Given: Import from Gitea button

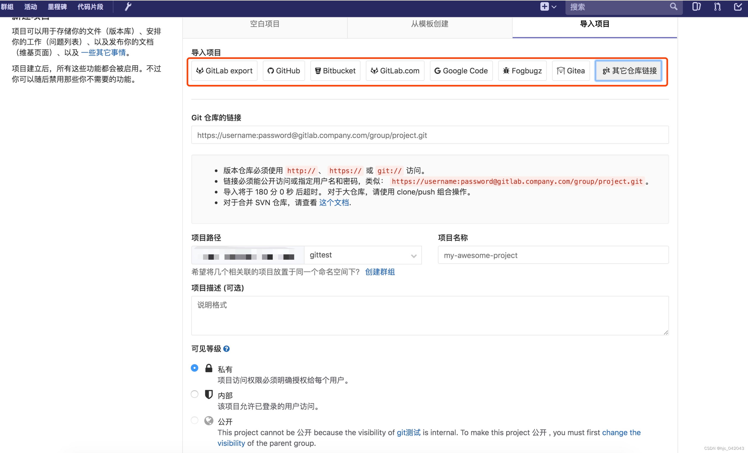Looking at the screenshot, I should point(570,71).
